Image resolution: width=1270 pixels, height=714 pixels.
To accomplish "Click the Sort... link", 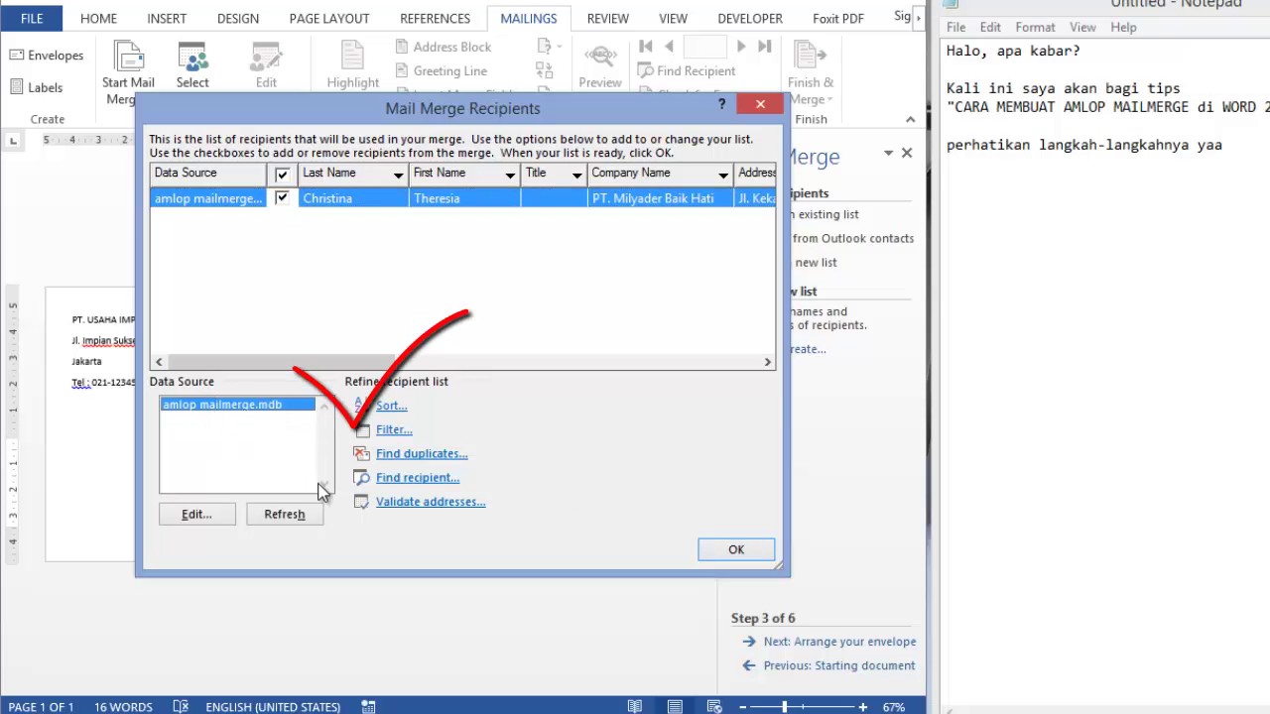I will [391, 406].
